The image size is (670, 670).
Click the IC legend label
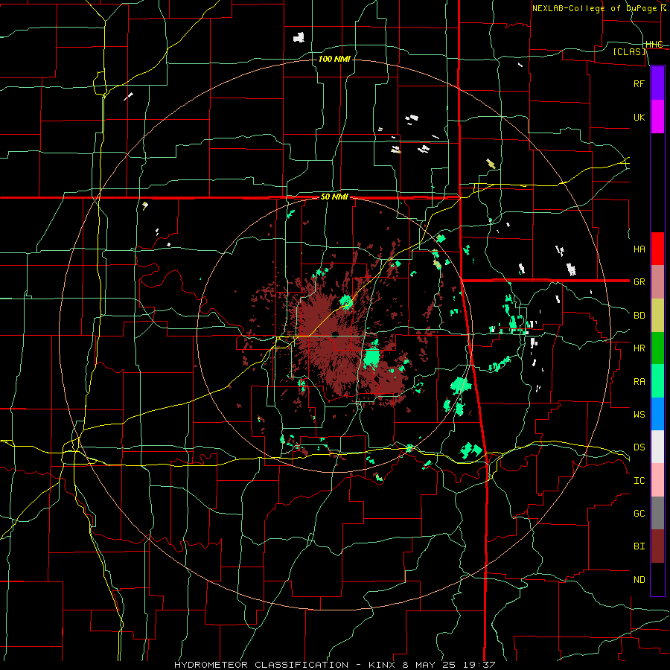coord(639,480)
